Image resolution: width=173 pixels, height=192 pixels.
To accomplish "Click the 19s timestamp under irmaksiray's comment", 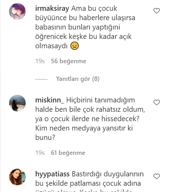I will 40,61.
